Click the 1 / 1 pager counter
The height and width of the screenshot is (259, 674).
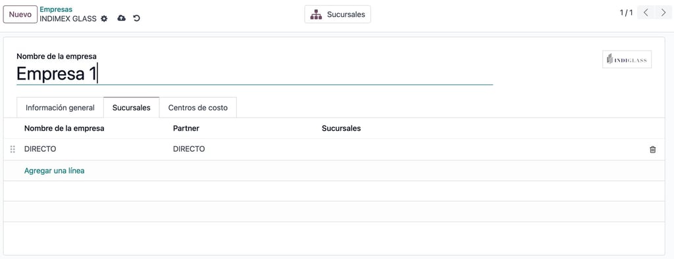coord(626,12)
